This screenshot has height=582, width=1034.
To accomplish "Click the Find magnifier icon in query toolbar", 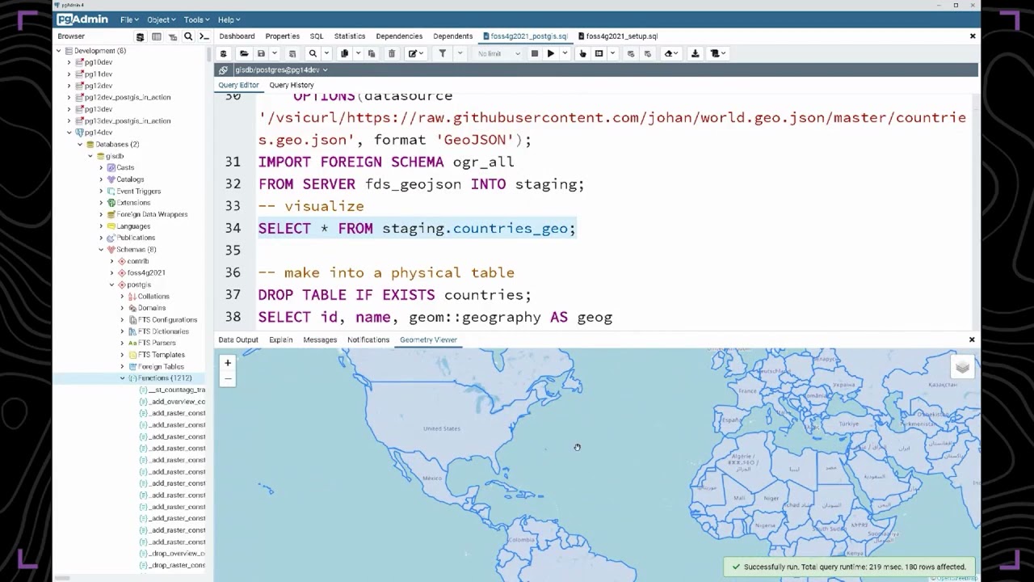I will tap(313, 53).
